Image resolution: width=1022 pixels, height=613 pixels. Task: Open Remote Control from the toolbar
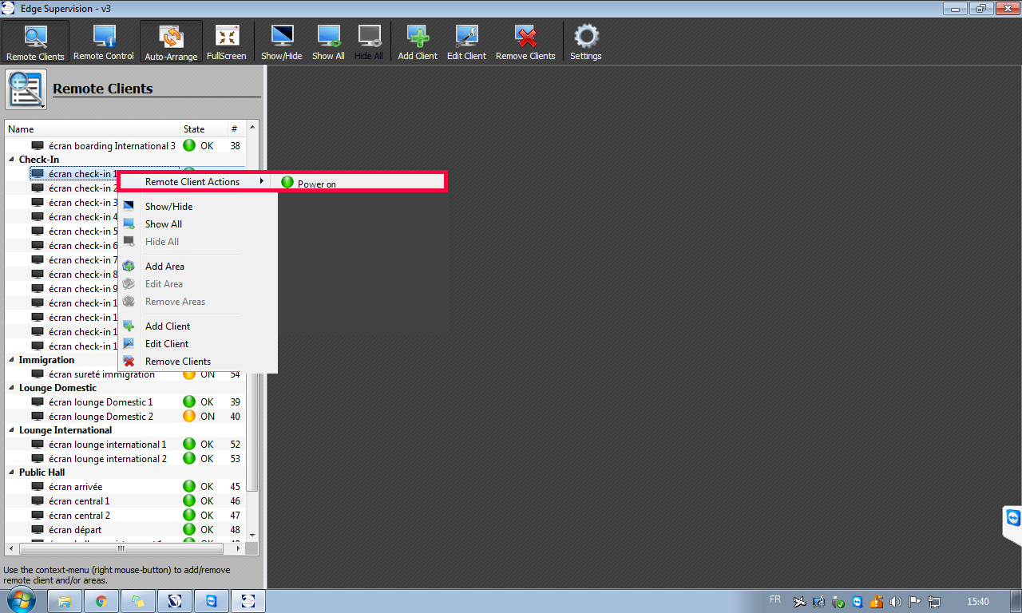[x=104, y=42]
